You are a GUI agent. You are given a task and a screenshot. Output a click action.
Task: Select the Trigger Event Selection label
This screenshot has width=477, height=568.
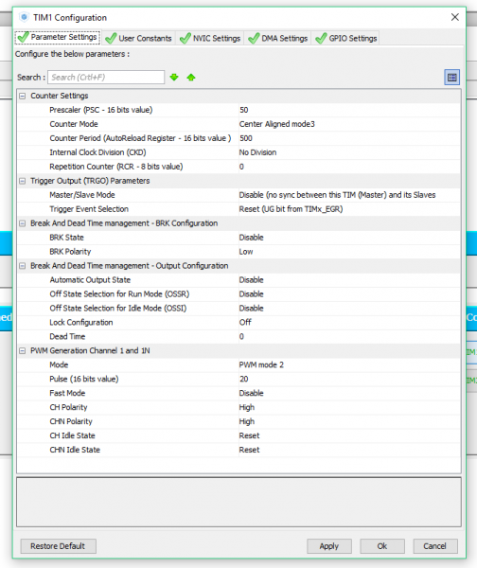click(x=89, y=209)
